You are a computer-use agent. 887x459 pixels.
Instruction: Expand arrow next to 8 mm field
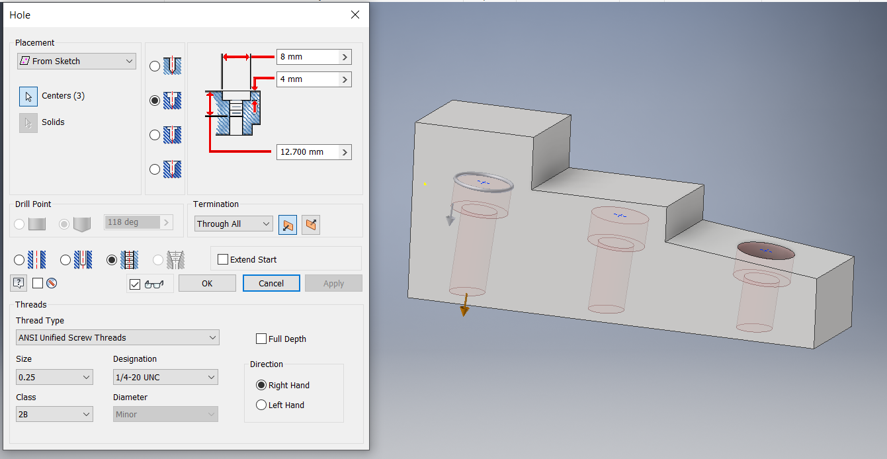coord(345,57)
